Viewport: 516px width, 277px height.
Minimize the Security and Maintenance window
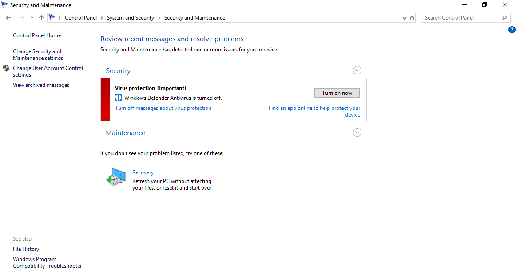click(464, 4)
